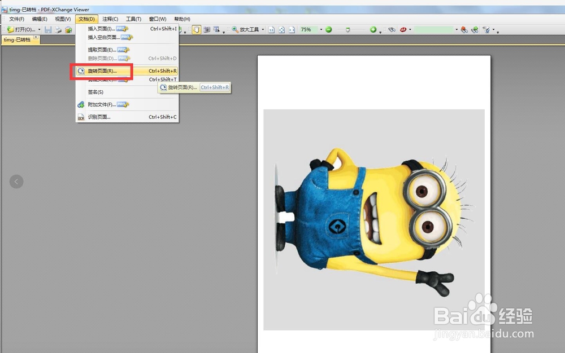Click the Find Next binoculars icon
565x353 pixels.
[x=475, y=29]
